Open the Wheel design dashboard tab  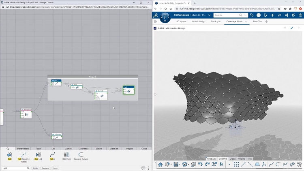point(198,21)
